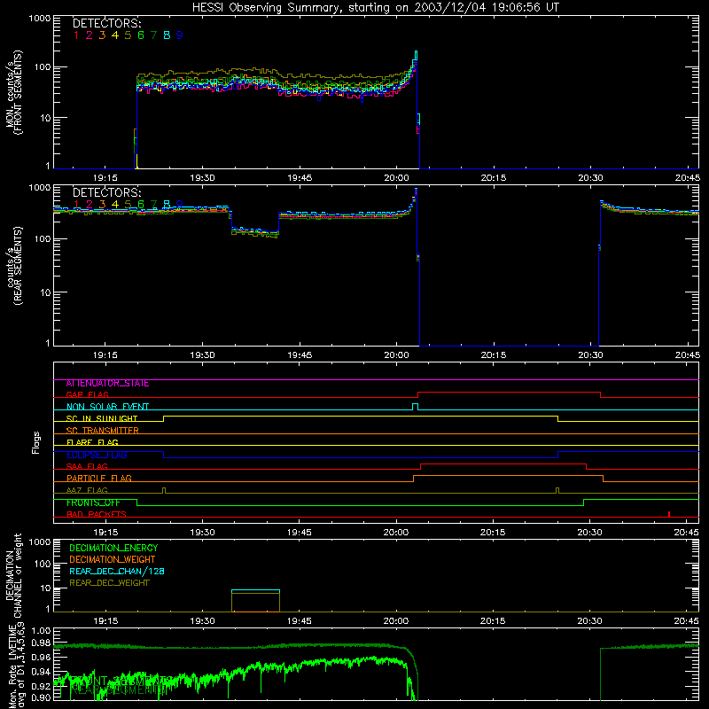This screenshot has height=709, width=709.
Task: Click the FLARE_FLAG label
Action: (x=92, y=442)
